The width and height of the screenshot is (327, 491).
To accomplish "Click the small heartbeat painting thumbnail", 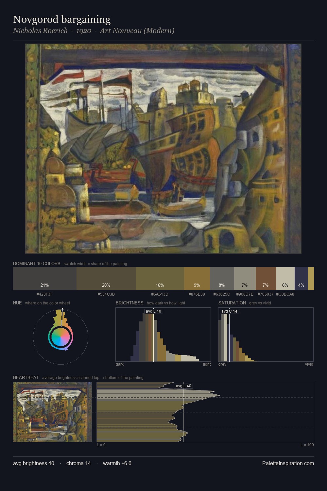I will pos(52,412).
